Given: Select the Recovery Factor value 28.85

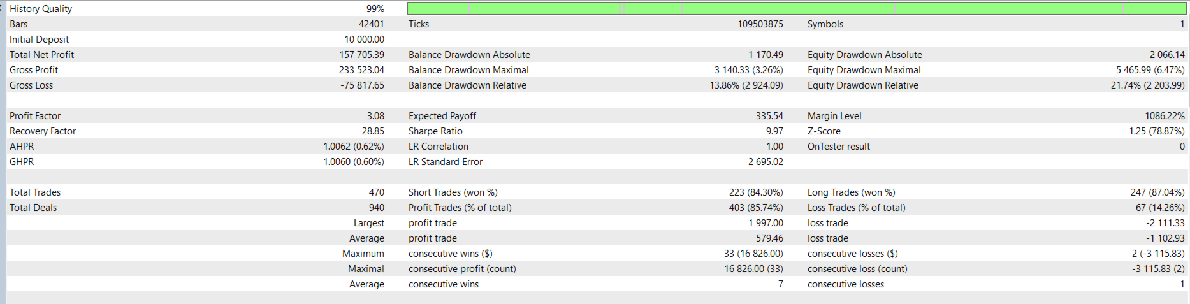Looking at the screenshot, I should coord(374,131).
